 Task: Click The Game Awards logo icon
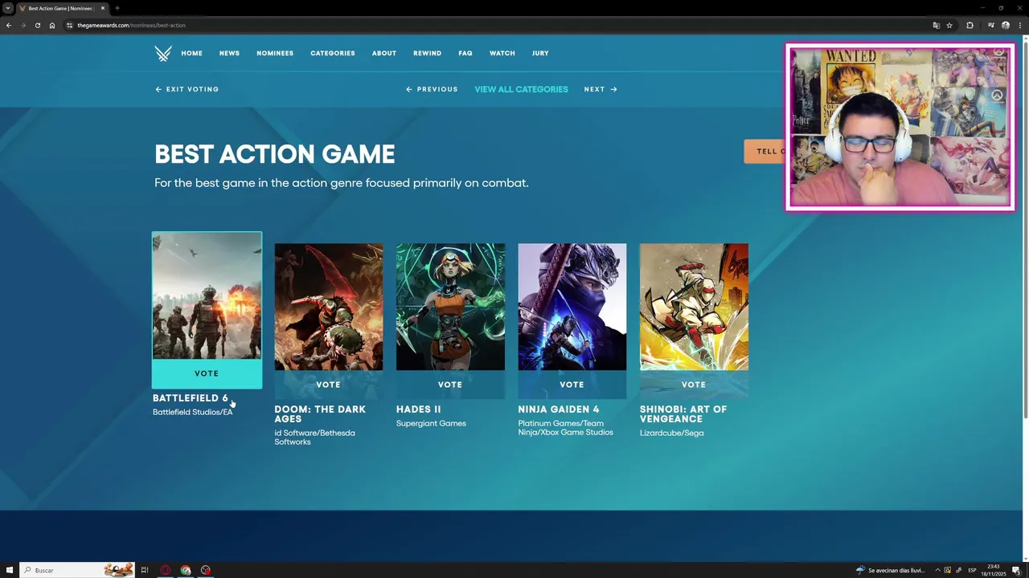coord(163,54)
